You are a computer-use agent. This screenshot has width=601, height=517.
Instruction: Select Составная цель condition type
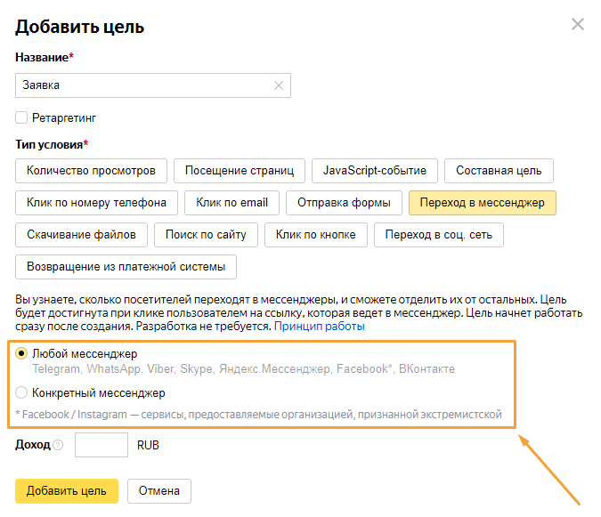point(499,171)
